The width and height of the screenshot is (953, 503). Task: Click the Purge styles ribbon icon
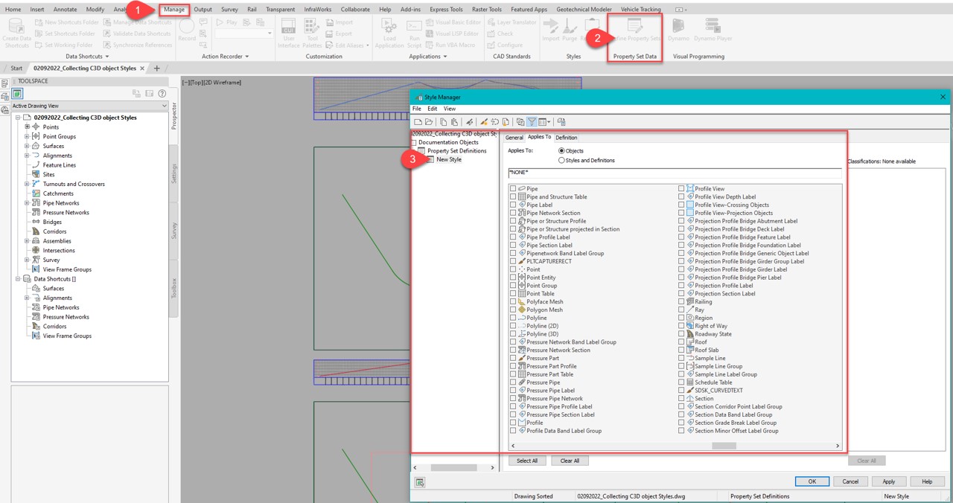click(x=570, y=30)
